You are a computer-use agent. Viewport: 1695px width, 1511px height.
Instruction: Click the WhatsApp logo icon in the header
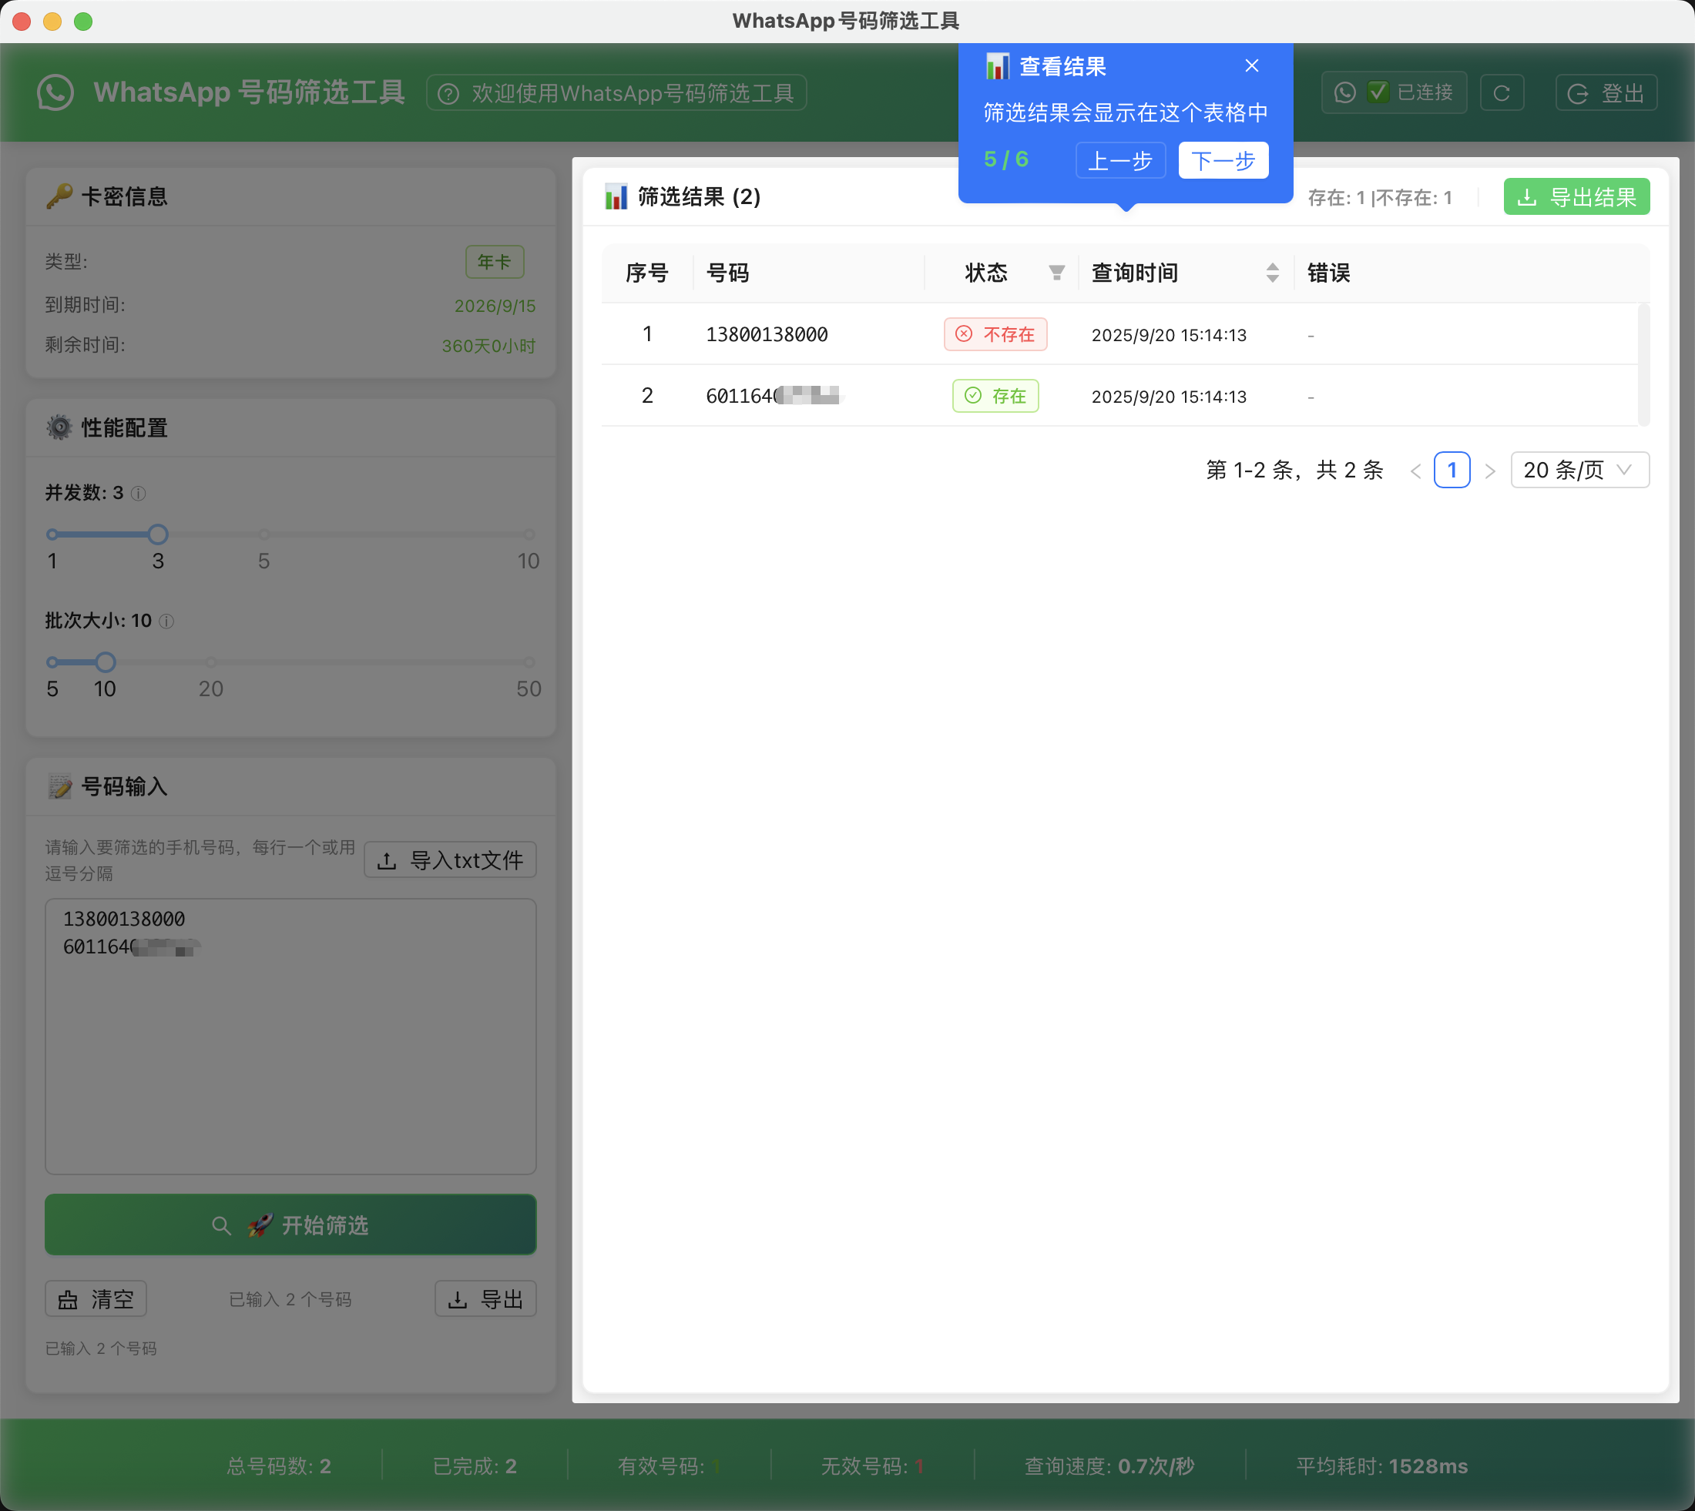[x=54, y=92]
